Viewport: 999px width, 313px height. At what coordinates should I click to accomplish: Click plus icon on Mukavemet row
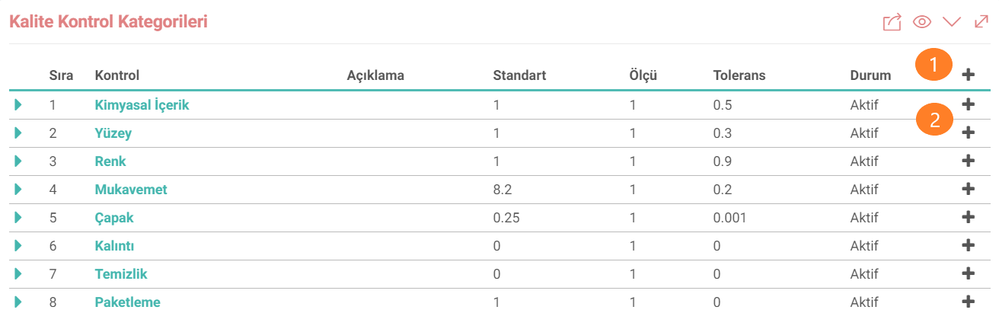[x=968, y=189]
